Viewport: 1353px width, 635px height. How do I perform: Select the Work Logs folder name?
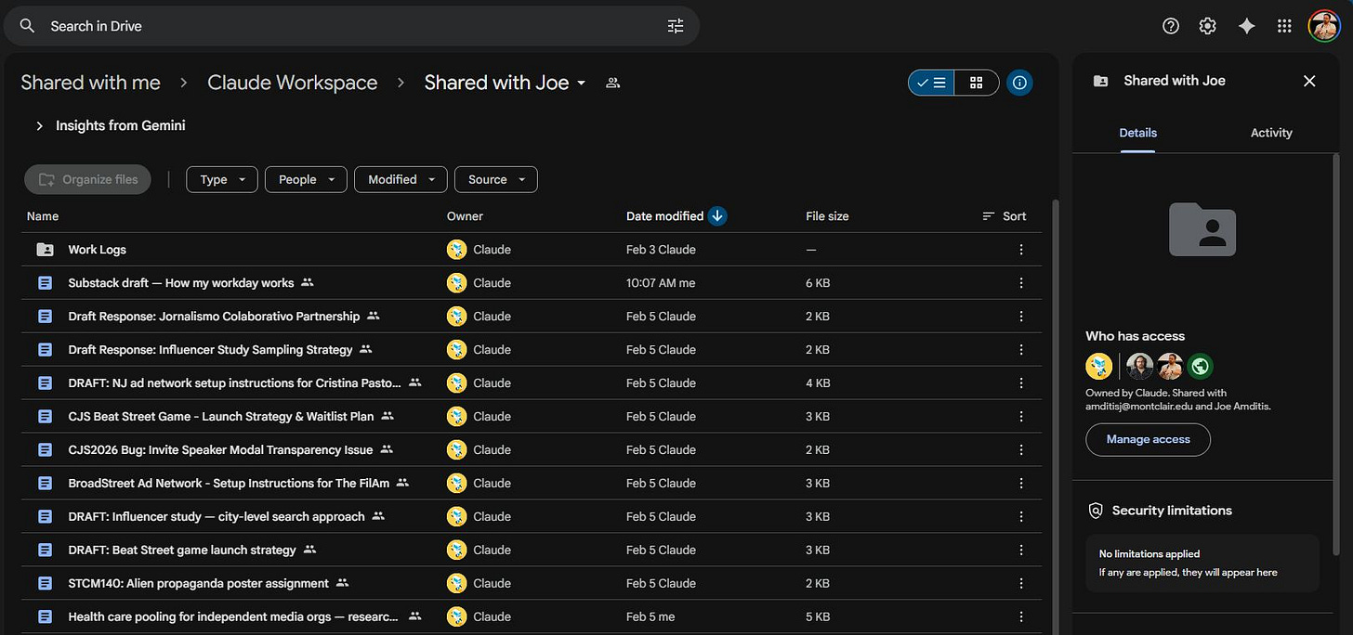pos(97,250)
